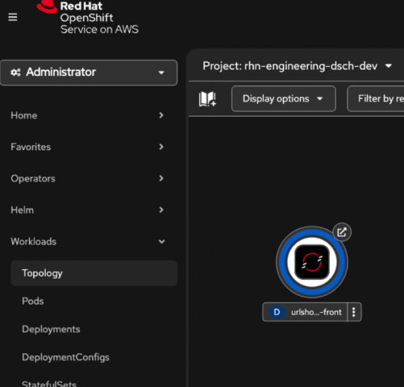Click the blue D deployment badge
This screenshot has height=387, width=404.
tap(277, 312)
